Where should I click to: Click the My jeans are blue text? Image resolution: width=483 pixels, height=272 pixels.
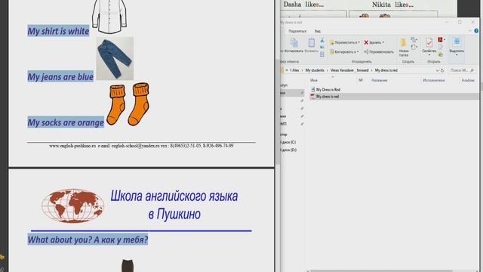(60, 77)
